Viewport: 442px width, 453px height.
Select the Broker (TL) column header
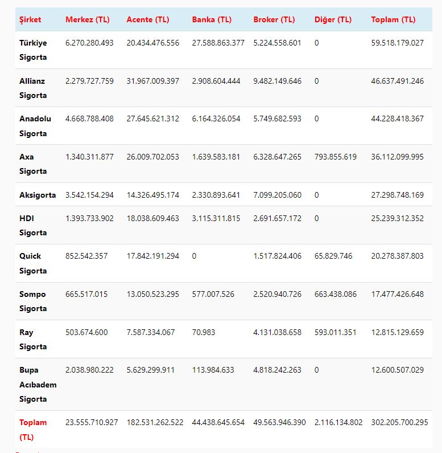(274, 19)
